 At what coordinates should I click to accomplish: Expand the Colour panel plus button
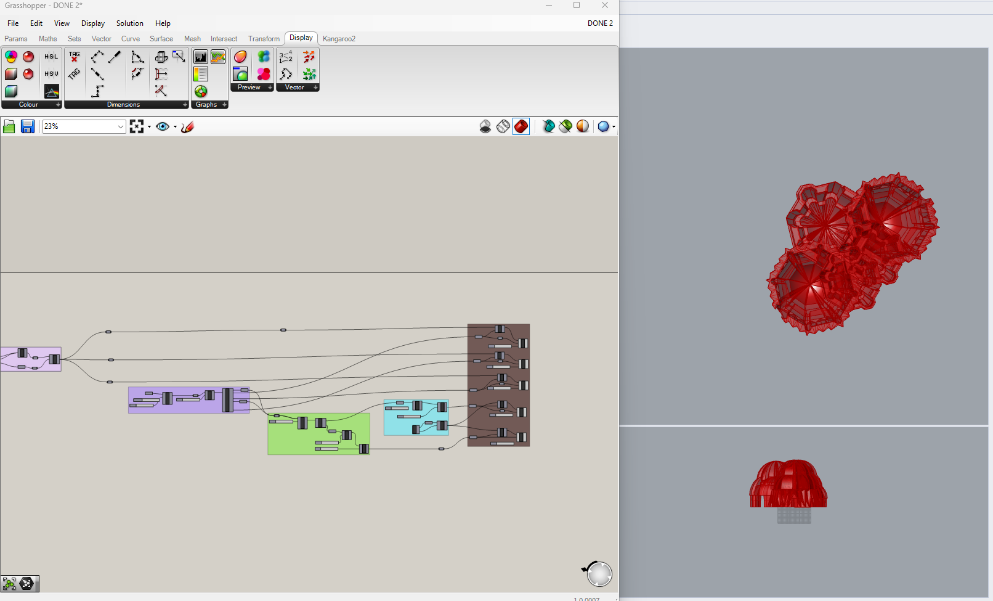58,105
